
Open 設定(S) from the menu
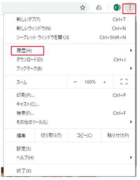point(69,149)
